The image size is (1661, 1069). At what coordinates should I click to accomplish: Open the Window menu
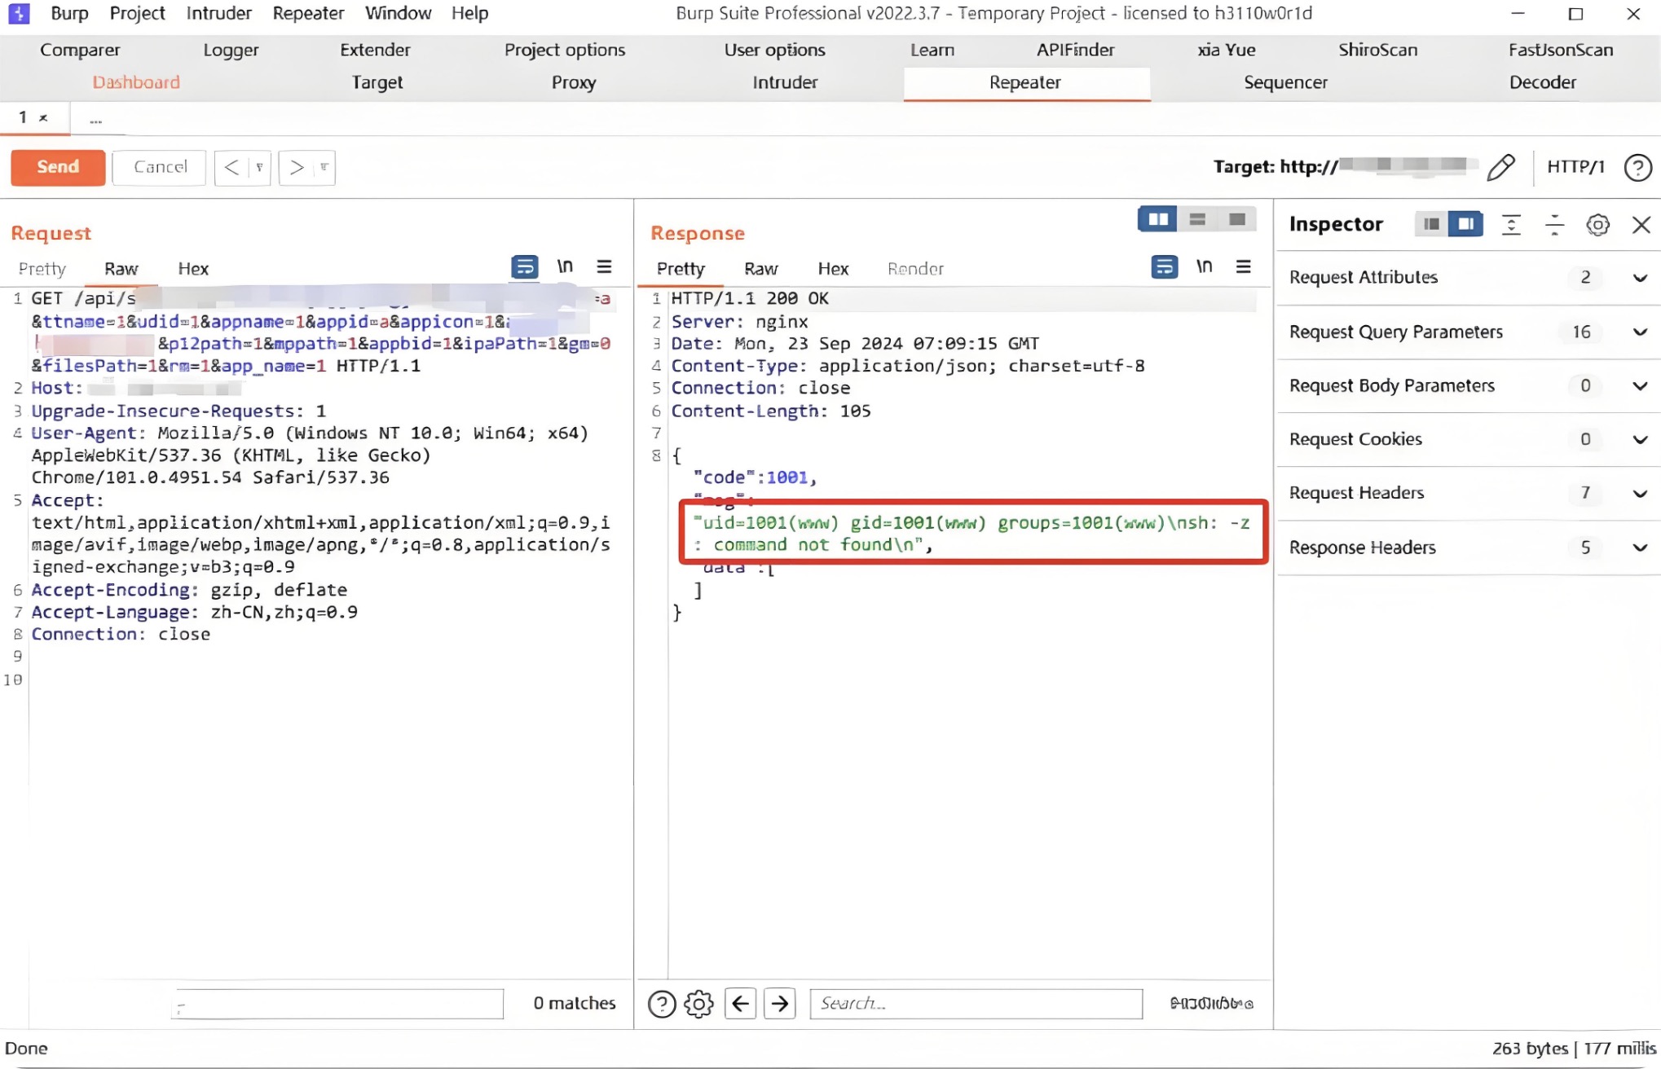coord(398,13)
